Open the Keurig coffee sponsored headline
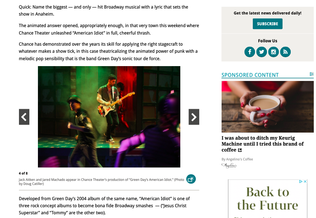Image resolution: width=316 pixels, height=218 pixels. coord(262,144)
